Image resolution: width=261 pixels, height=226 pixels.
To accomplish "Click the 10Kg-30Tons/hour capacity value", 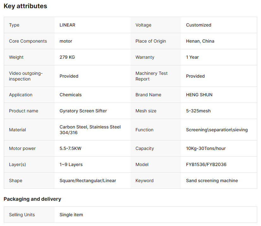I will (206, 148).
